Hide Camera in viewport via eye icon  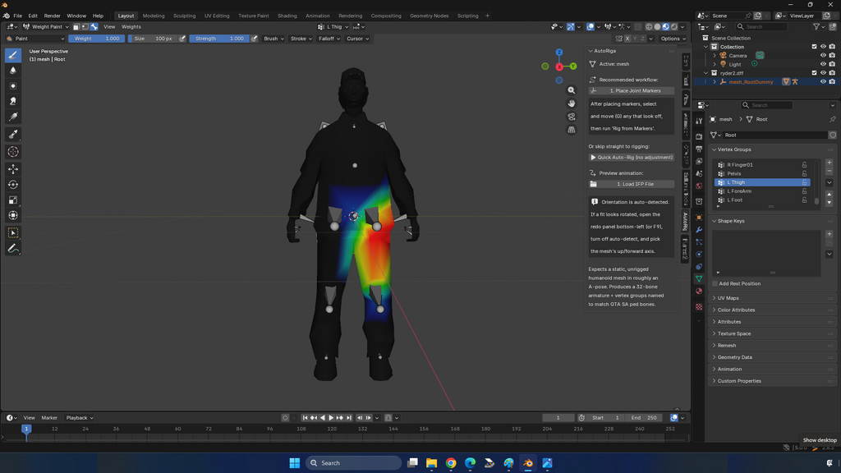pyautogui.click(x=823, y=55)
